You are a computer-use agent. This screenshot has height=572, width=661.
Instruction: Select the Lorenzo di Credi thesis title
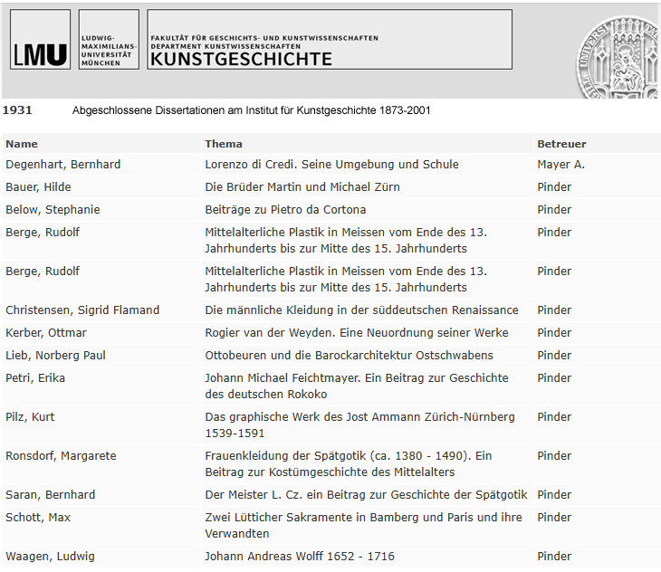pos(331,165)
